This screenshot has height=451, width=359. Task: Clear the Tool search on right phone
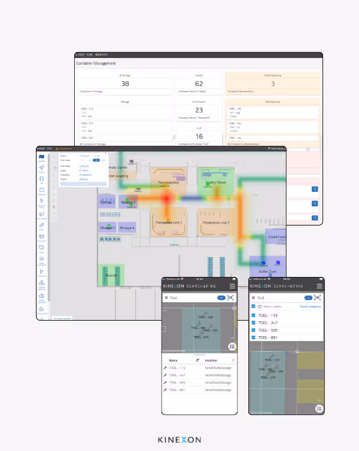pyautogui.click(x=253, y=298)
